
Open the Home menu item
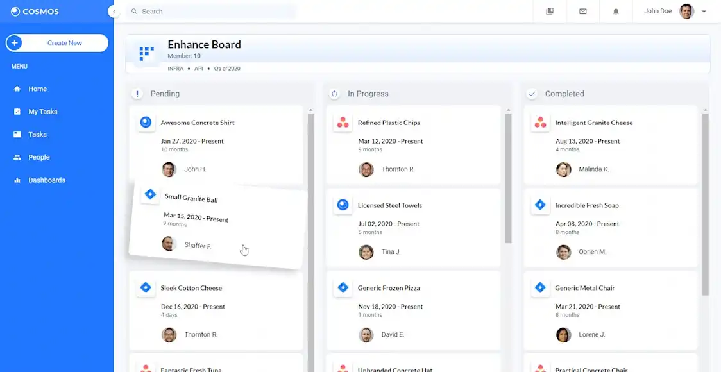point(37,89)
